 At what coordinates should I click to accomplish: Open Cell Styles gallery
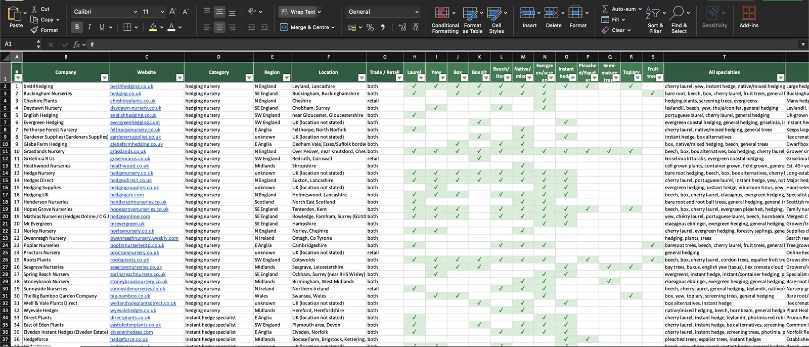point(497,20)
